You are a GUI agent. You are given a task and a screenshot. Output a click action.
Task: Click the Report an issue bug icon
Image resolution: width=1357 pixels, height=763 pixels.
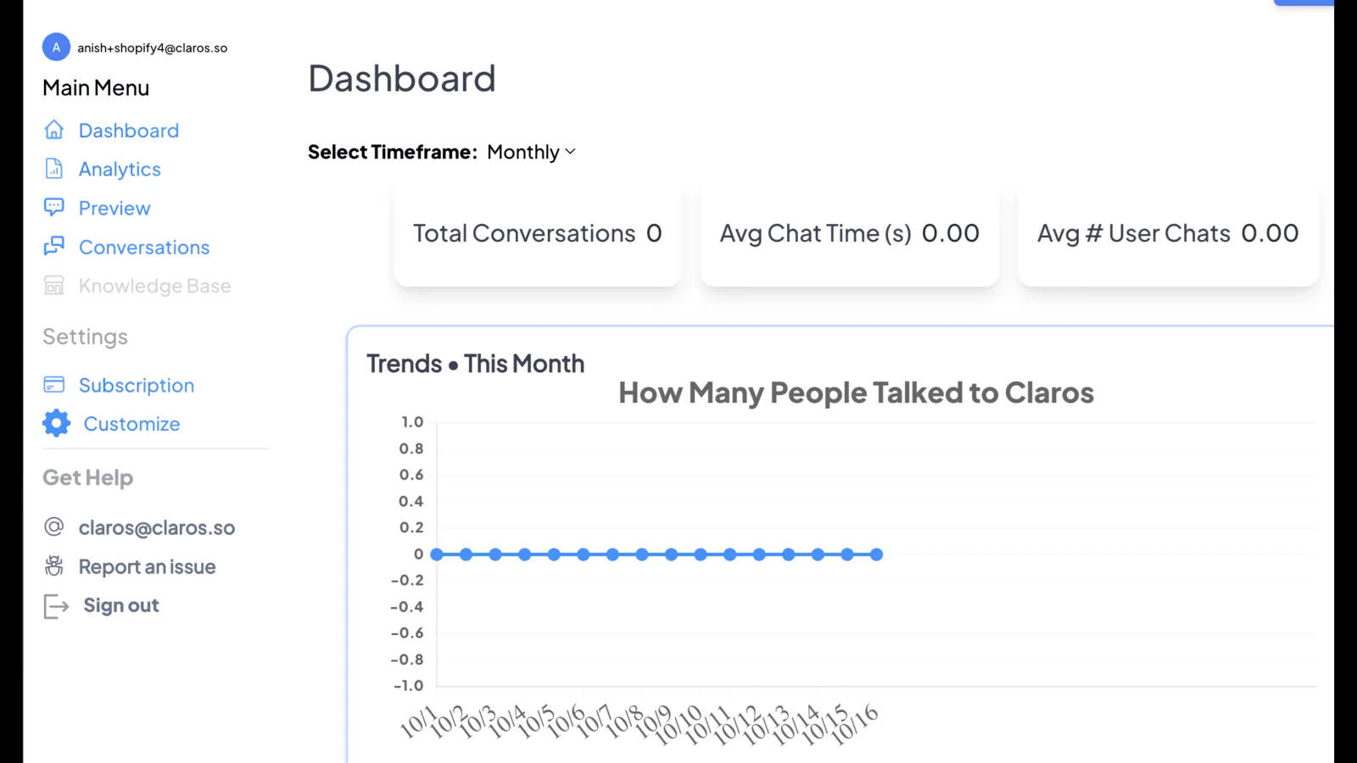[54, 566]
